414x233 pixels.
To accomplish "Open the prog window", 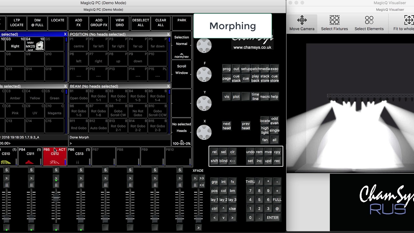I will [x=227, y=69].
